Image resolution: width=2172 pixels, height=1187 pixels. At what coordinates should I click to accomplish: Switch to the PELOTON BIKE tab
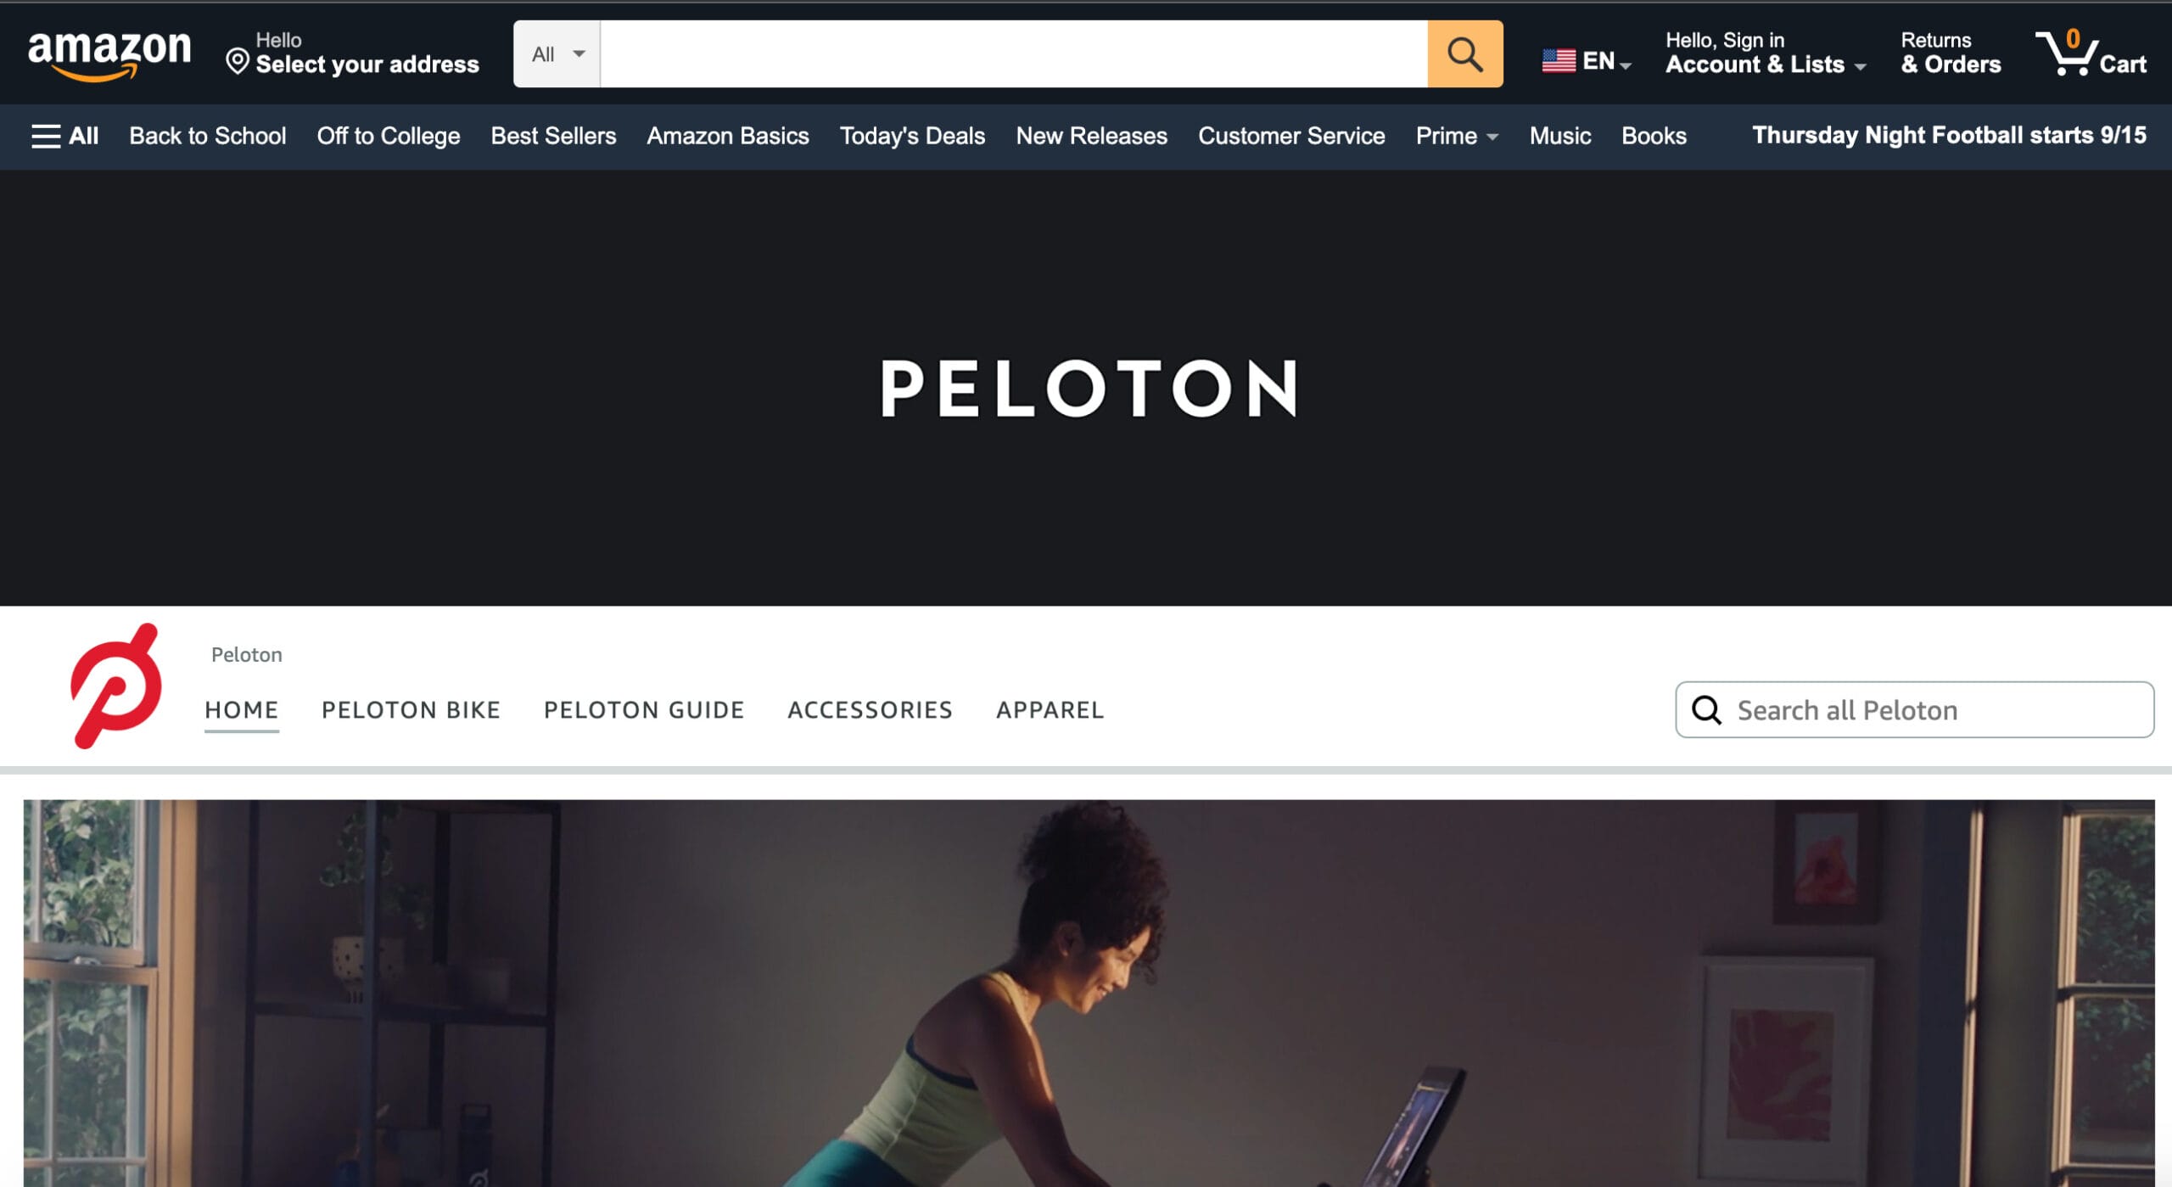pos(411,709)
